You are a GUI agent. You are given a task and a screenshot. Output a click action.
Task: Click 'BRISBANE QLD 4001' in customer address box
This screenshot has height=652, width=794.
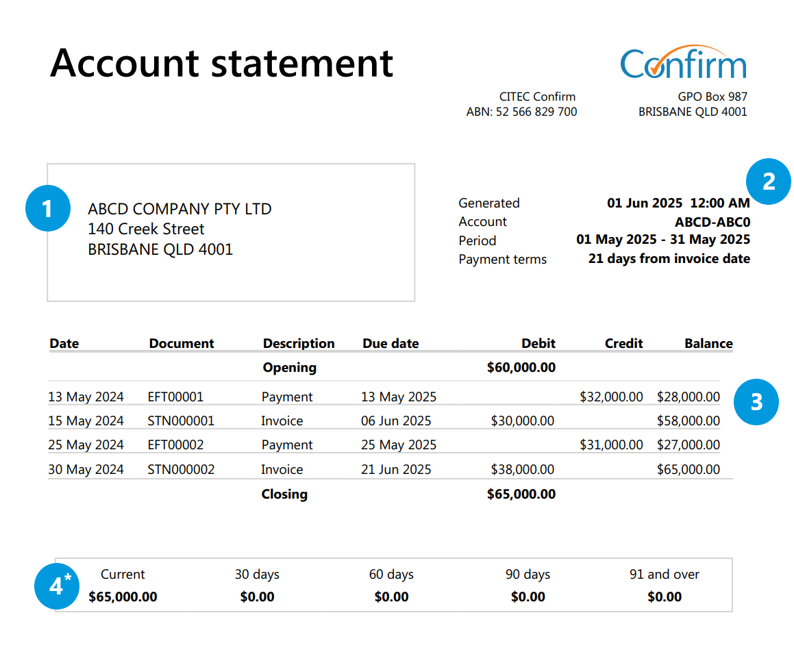[x=160, y=249]
